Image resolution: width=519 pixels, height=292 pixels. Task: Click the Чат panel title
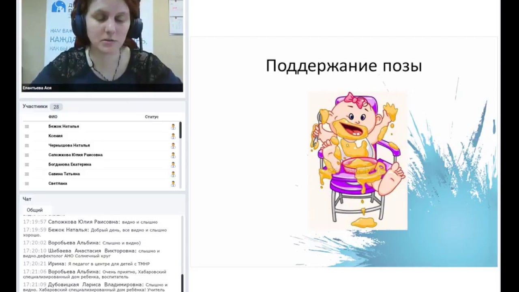(27, 199)
